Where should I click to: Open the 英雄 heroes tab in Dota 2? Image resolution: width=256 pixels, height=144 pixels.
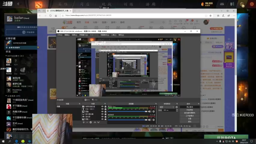pos(63,4)
